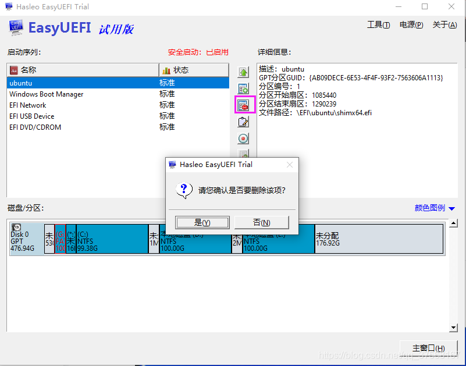Image resolution: width=466 pixels, height=366 pixels.
Task: Expand the 颜色图例 color legend dropdown
Action: [435, 208]
